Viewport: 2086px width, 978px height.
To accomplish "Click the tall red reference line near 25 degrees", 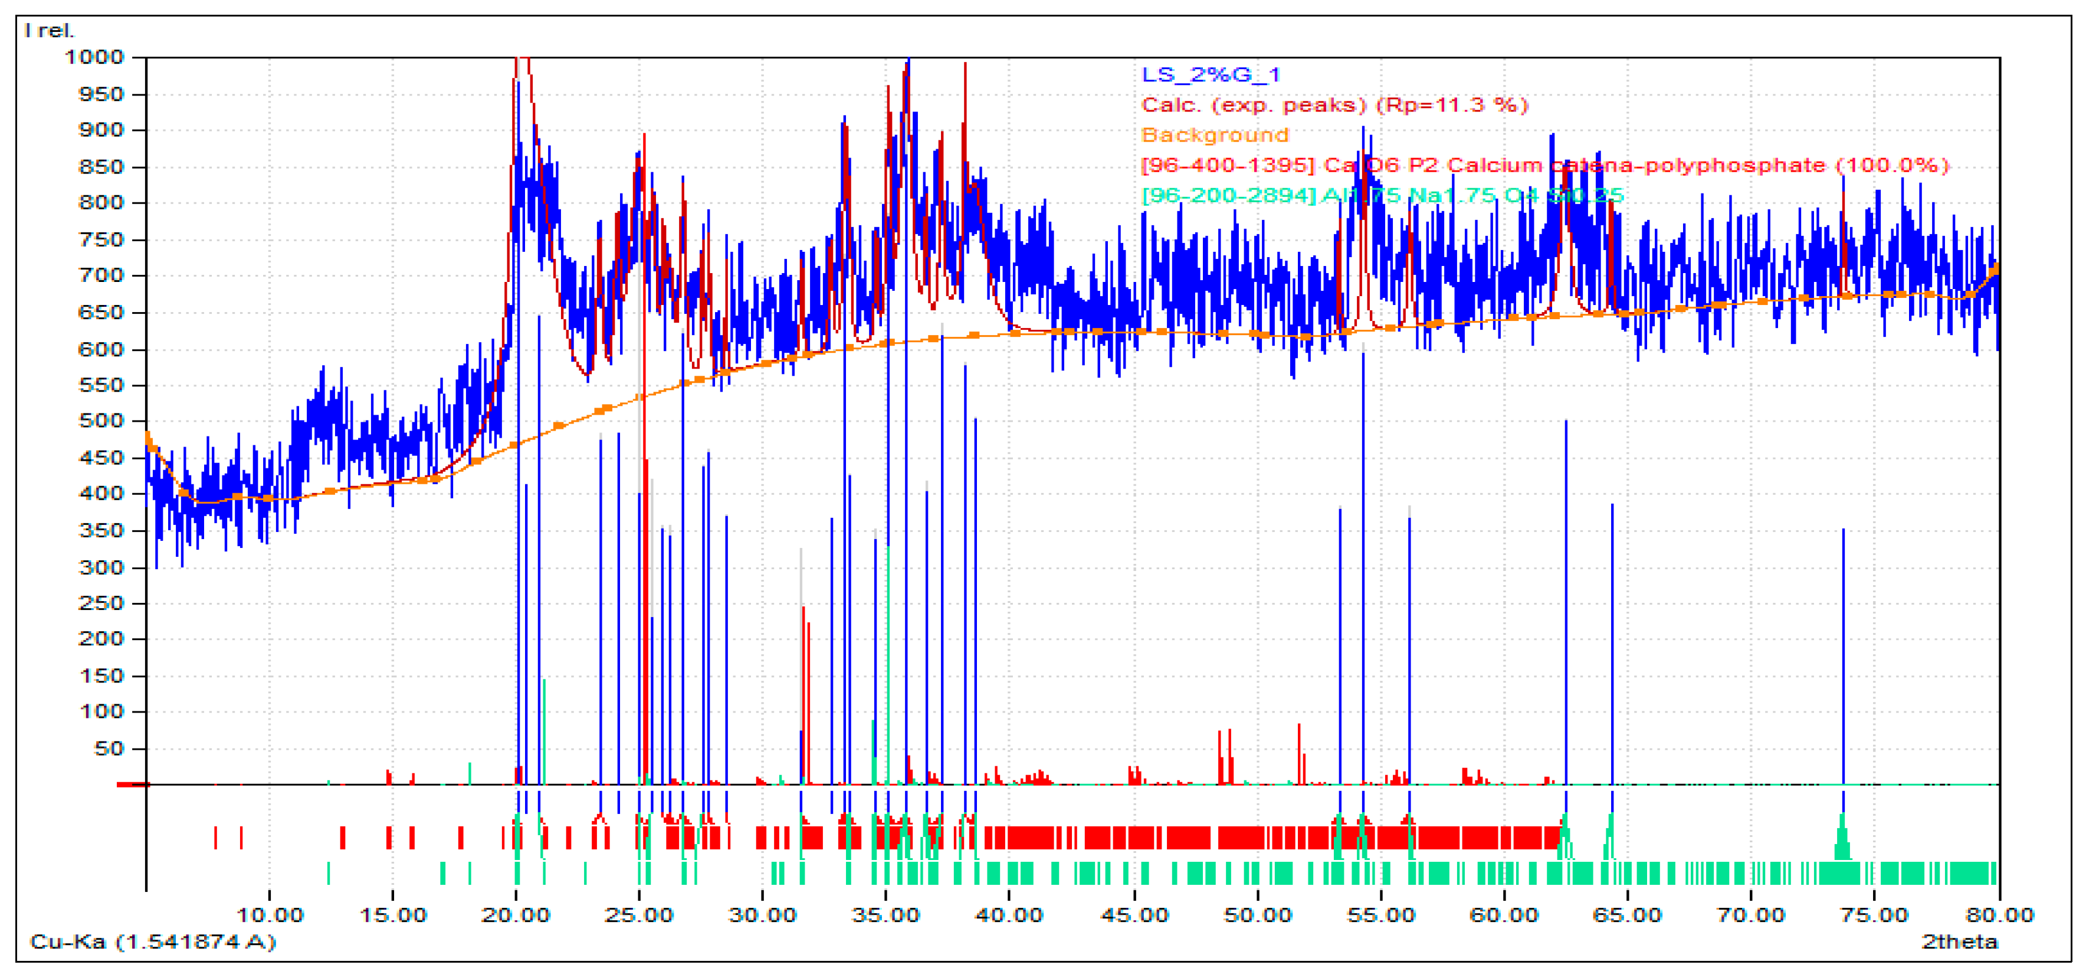I will [x=645, y=567].
